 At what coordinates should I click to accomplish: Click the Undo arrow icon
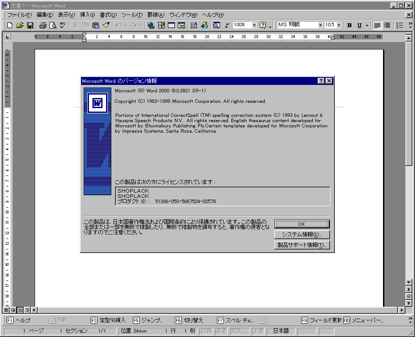point(119,25)
